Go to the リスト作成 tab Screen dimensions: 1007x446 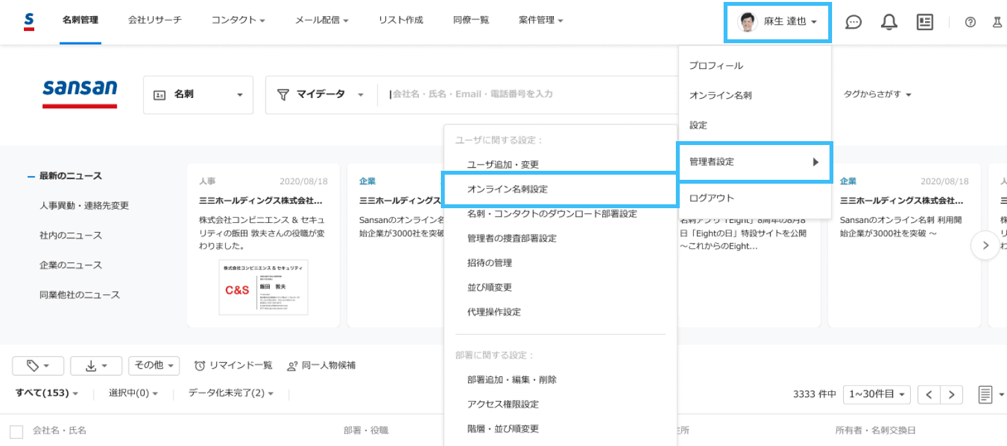401,21
